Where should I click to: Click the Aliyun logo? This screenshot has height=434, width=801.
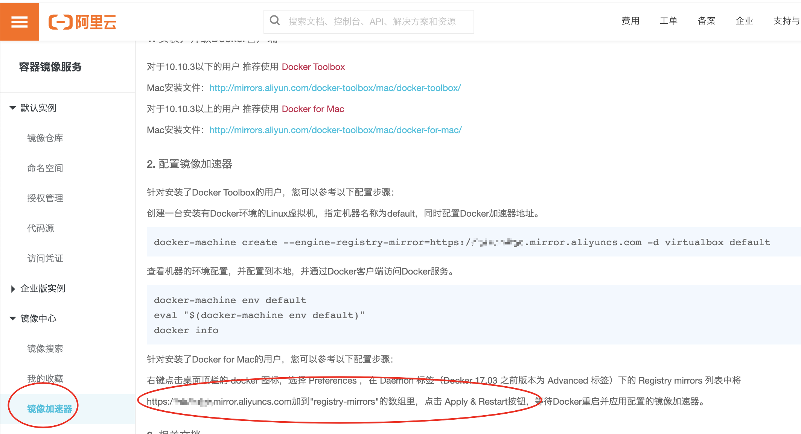click(82, 22)
